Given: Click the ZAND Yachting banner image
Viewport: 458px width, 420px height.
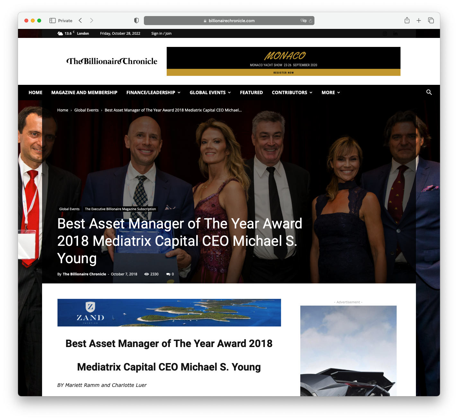Looking at the screenshot, I should coord(169,313).
